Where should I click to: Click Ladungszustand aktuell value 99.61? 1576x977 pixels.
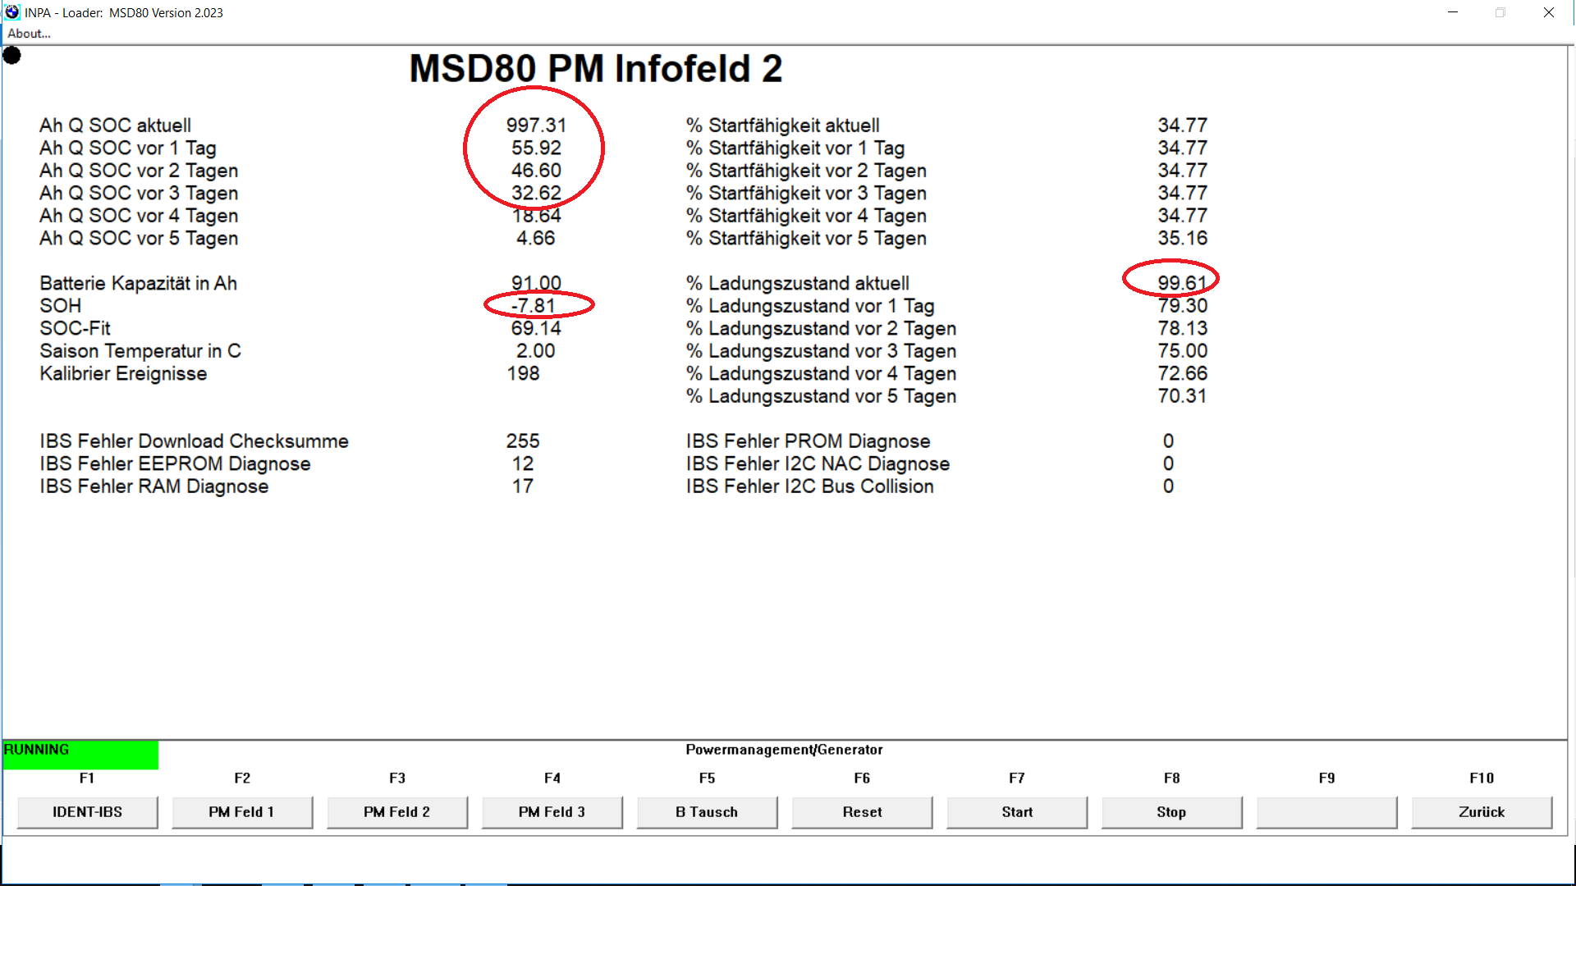coord(1182,283)
